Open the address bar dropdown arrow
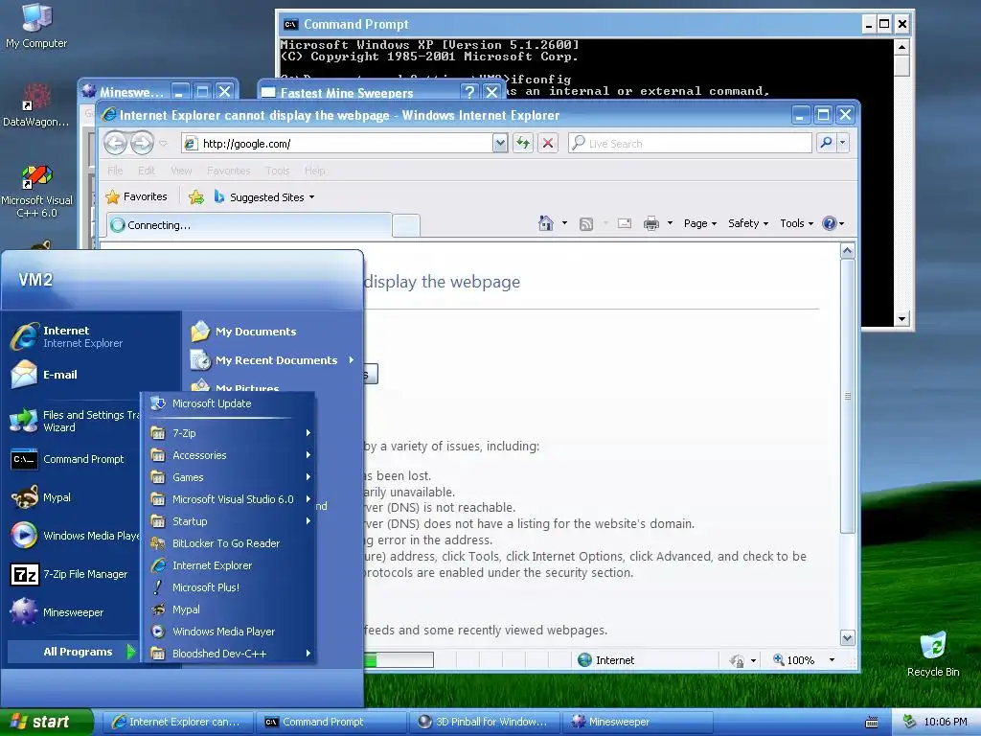Image resolution: width=981 pixels, height=736 pixels. coord(500,144)
